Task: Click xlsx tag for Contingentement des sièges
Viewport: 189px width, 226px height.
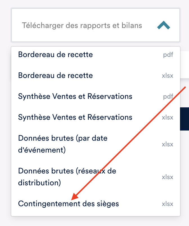Action: coord(167,204)
